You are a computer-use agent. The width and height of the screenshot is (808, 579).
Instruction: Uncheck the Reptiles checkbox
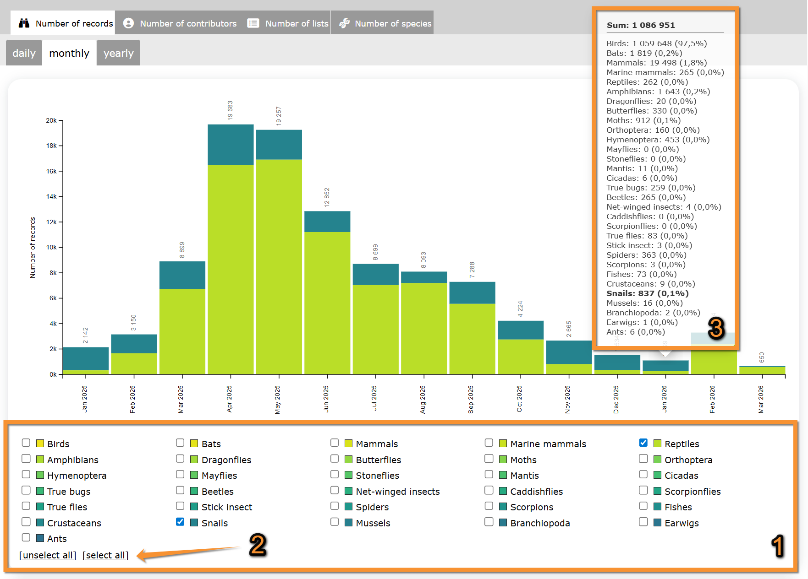pos(643,443)
